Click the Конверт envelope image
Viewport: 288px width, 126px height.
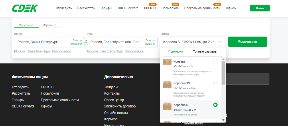point(167,62)
